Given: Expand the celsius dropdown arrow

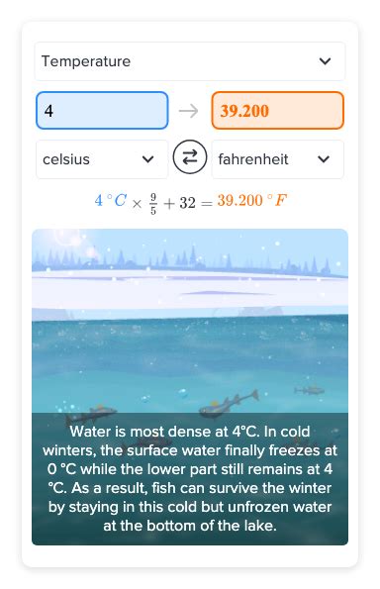Looking at the screenshot, I should pos(148,159).
